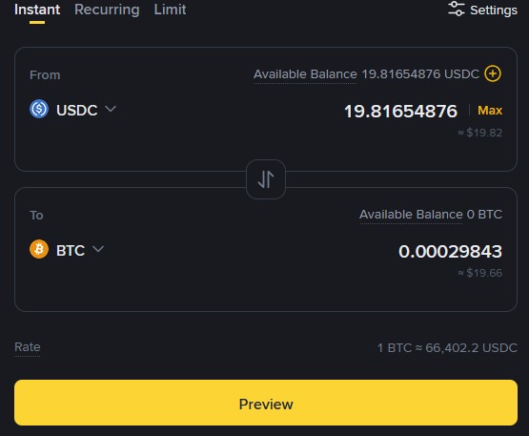Screen dimensions: 529x436
Task: Expand the USDC currency dropdown chevron
Action: [x=111, y=109]
